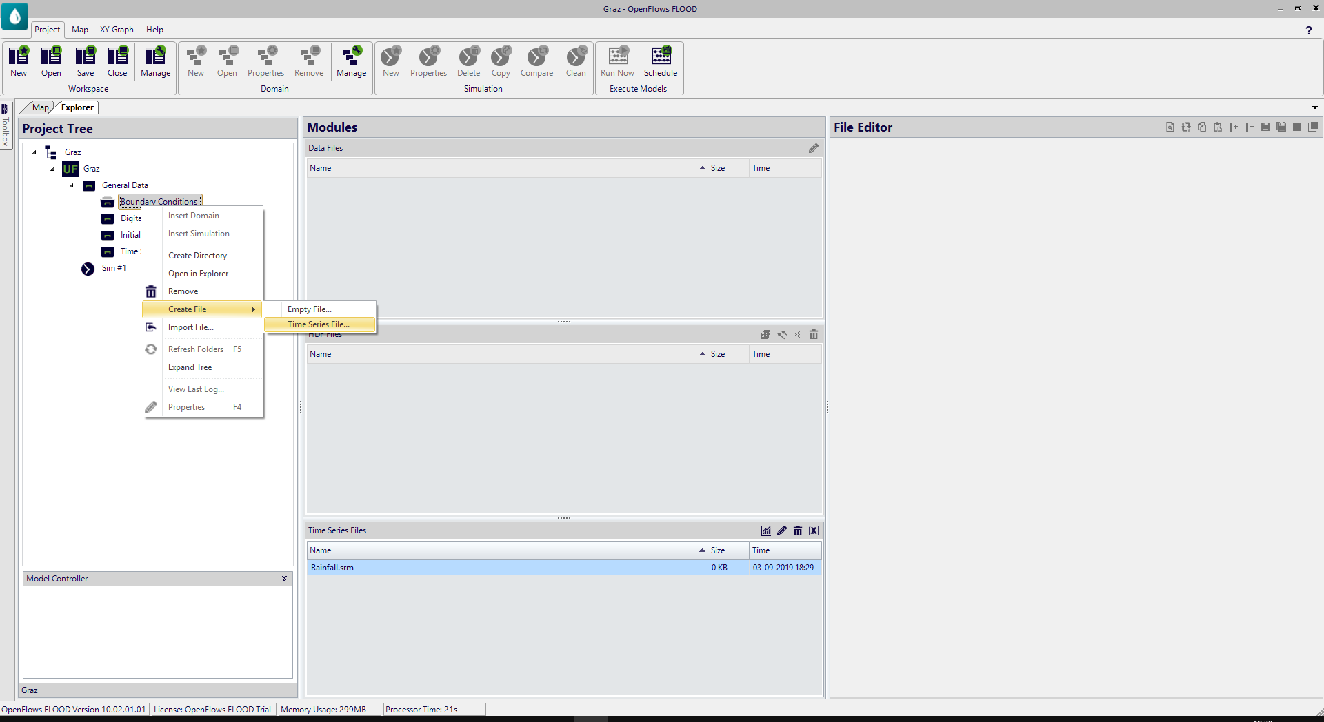The width and height of the screenshot is (1324, 722).
Task: Open the XY Graph ribbon tab
Action: coord(117,30)
